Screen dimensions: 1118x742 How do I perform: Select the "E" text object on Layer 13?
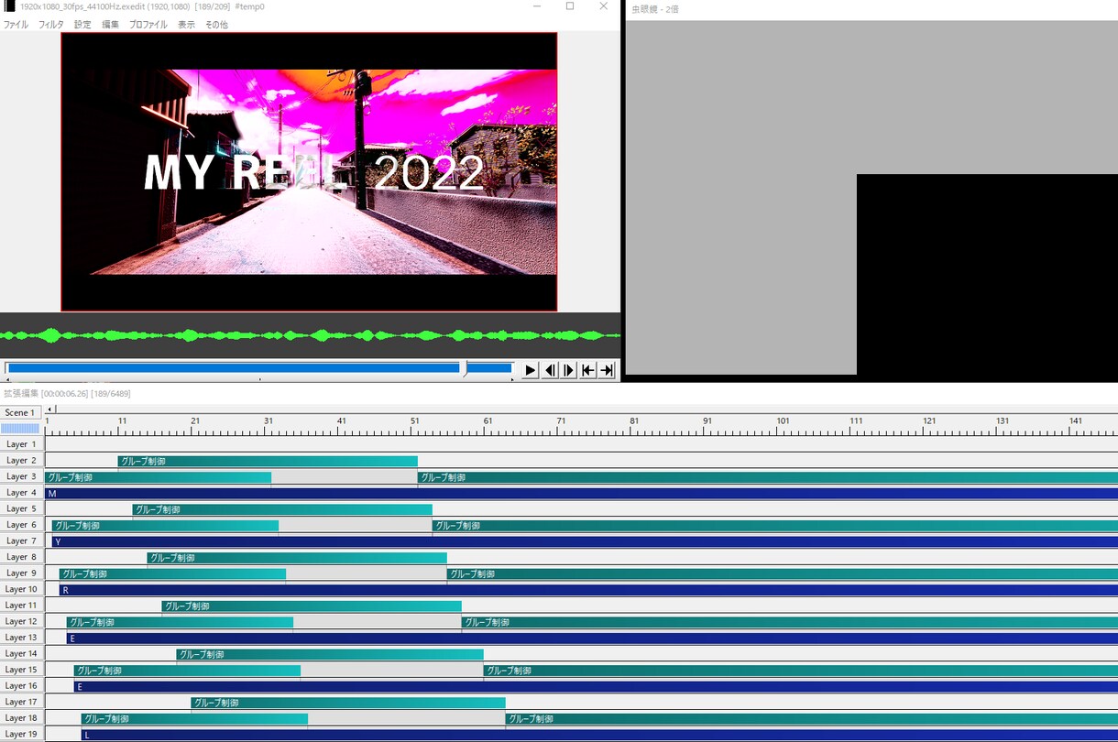coord(592,638)
